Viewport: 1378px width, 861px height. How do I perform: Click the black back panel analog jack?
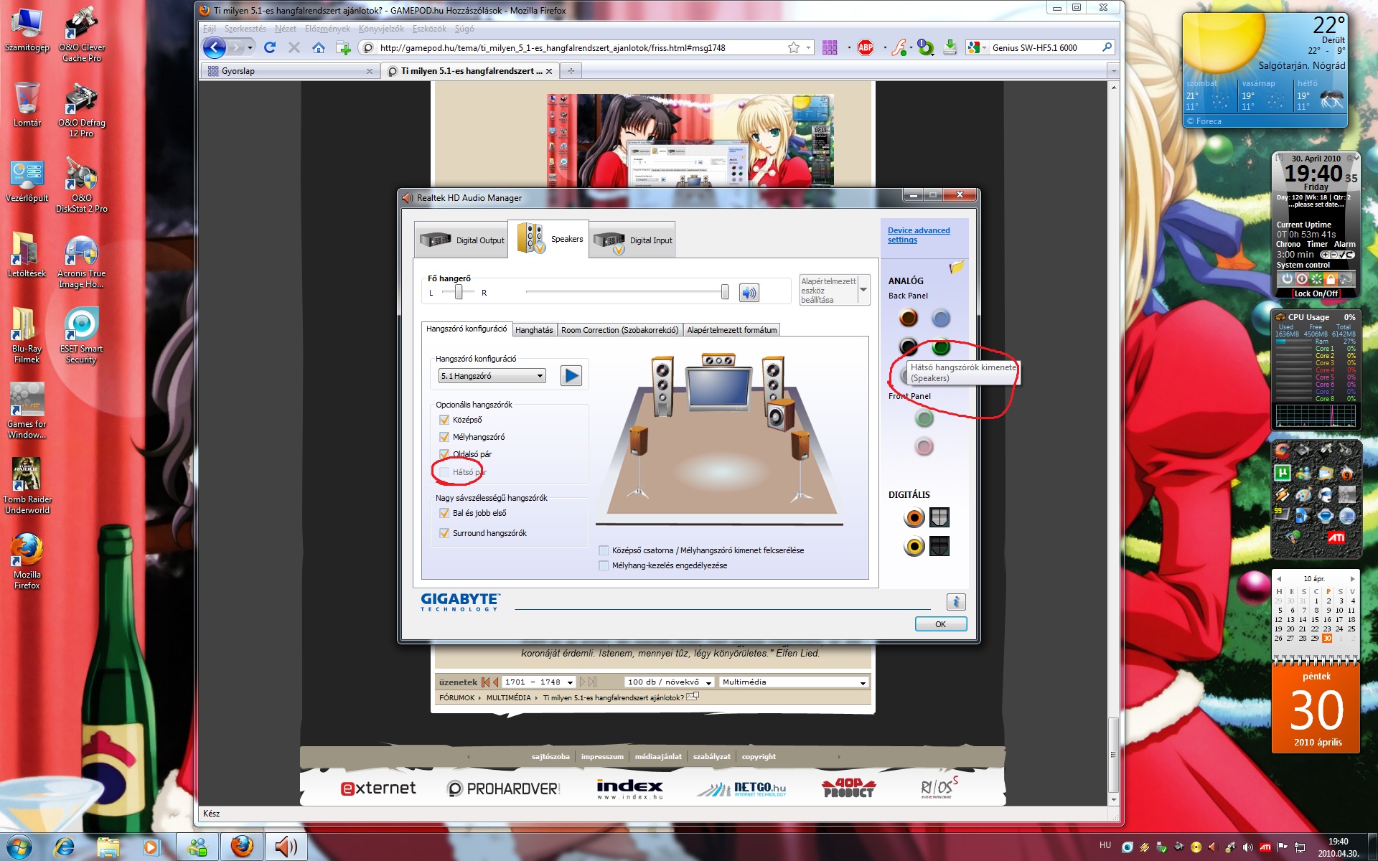pos(908,347)
